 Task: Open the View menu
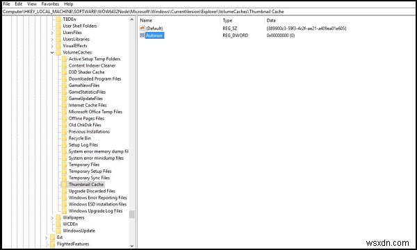[x=32, y=4]
